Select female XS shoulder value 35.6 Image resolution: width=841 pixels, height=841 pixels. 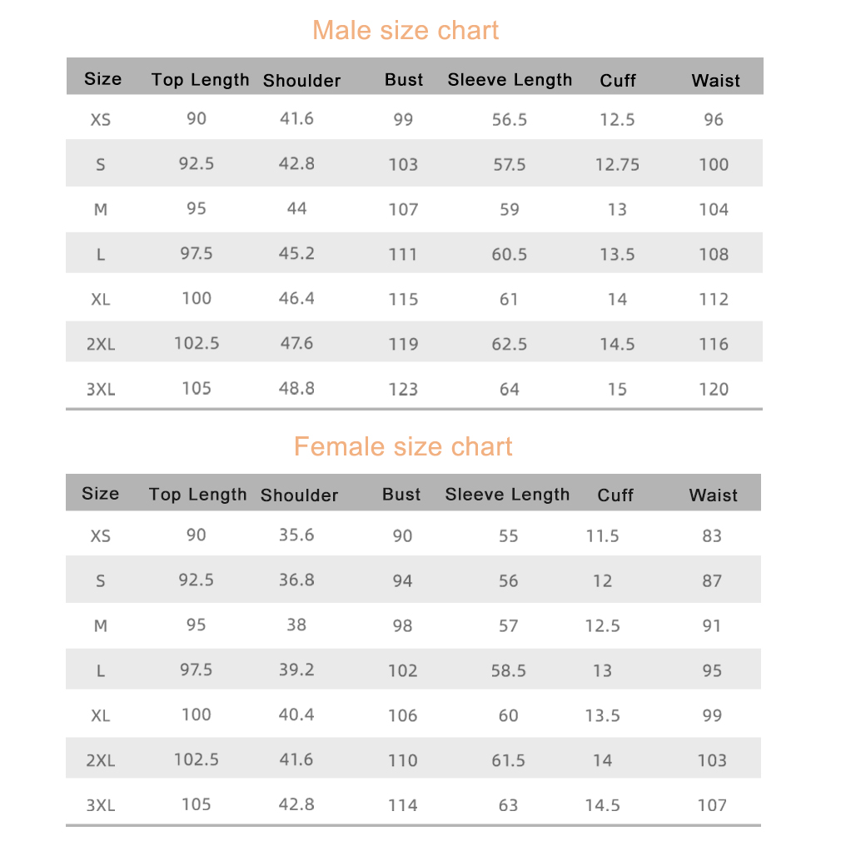296,535
